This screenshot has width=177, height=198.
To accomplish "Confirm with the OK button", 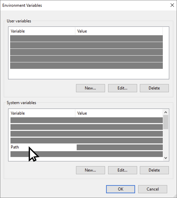I will (121, 189).
